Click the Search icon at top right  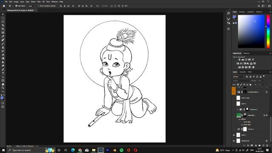[x=259, y=6]
